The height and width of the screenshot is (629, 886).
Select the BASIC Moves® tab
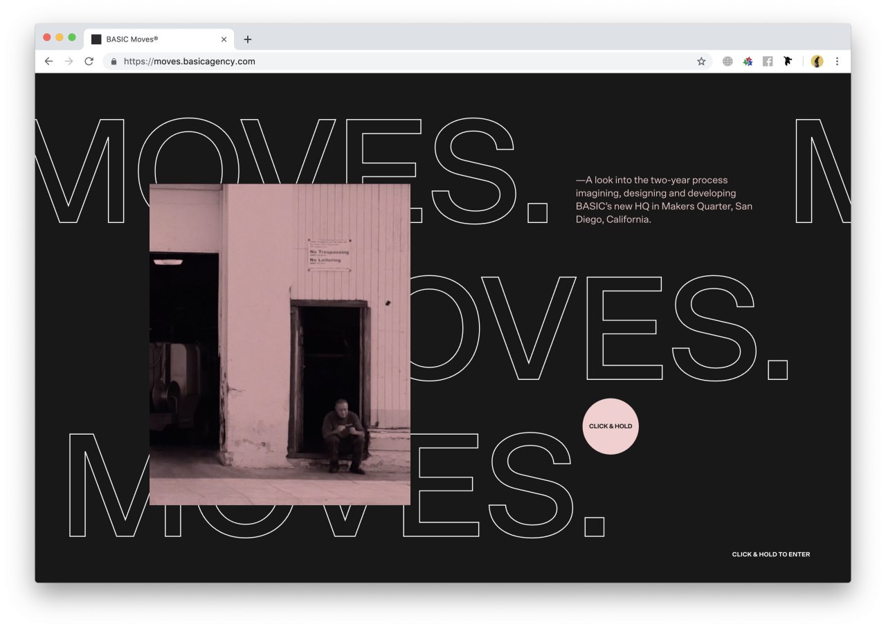tap(159, 39)
